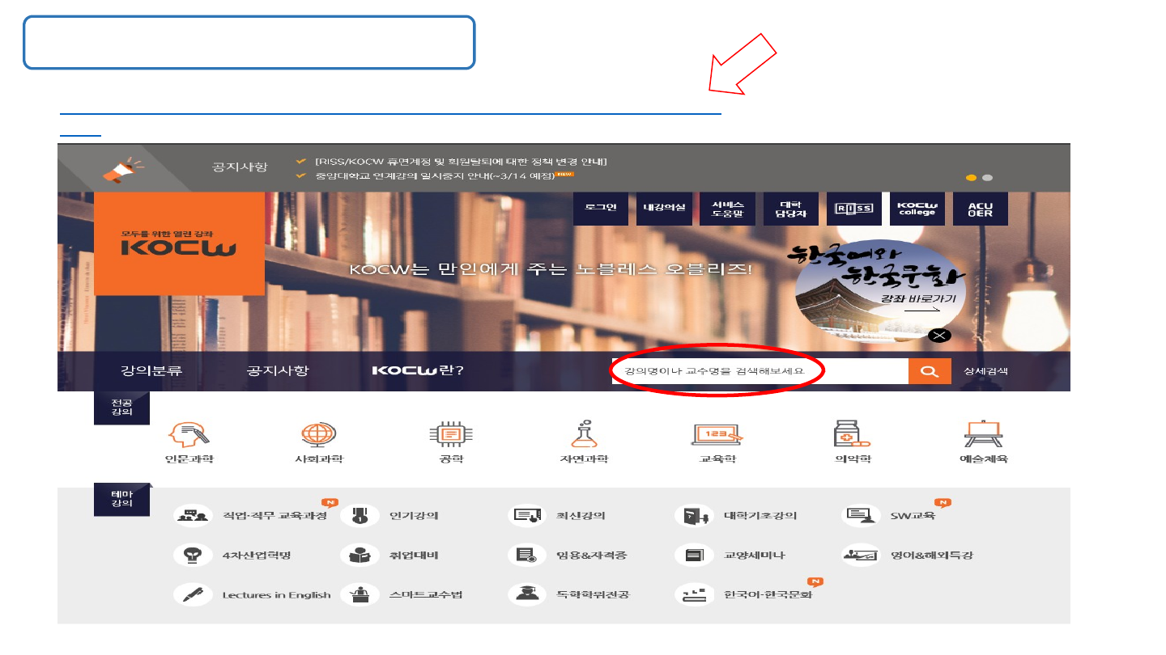1166x655 pixels.
Task: Click the 스마트교수법 podium icon
Action: click(x=360, y=594)
